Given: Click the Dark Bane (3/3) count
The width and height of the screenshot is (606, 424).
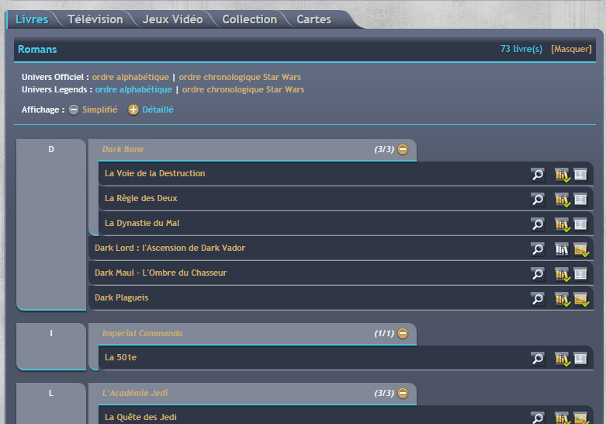Looking at the screenshot, I should point(384,149).
